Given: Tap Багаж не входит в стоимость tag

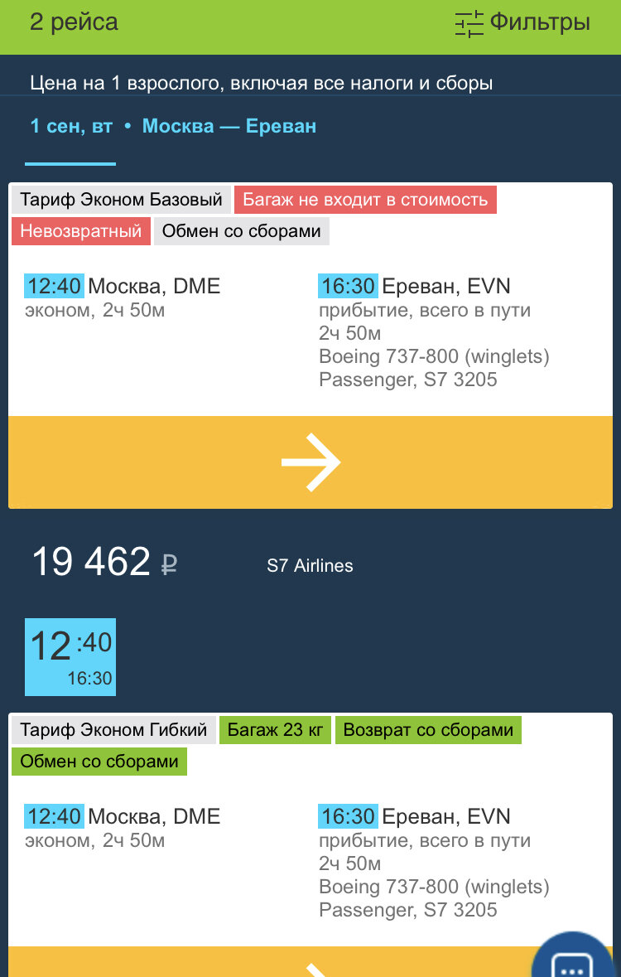Looking at the screenshot, I should tap(365, 200).
